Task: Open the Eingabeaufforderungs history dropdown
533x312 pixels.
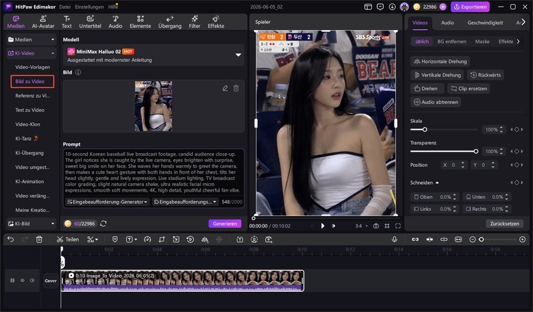Action: (x=185, y=202)
